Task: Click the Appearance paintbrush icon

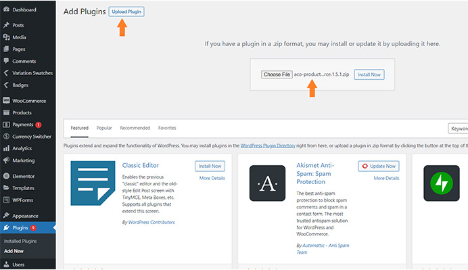Action: [6, 215]
